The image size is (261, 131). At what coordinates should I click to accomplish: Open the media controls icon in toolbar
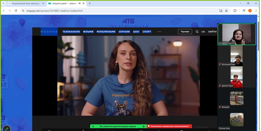coord(244,11)
